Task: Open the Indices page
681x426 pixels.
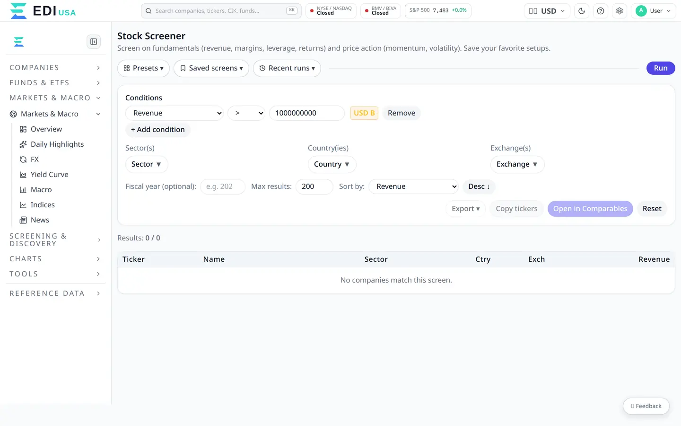Action: pos(43,205)
